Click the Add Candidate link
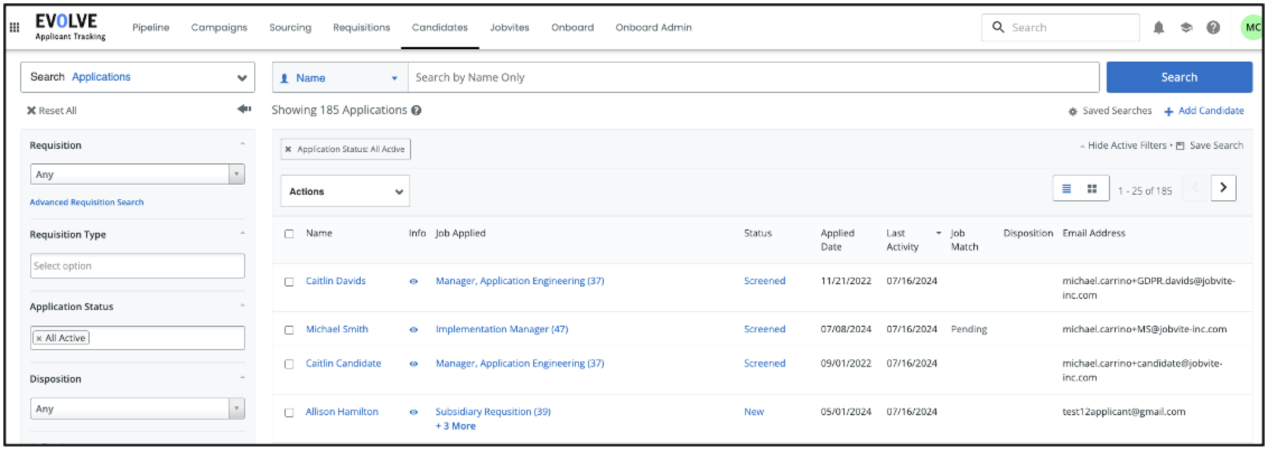 pyautogui.click(x=1204, y=111)
